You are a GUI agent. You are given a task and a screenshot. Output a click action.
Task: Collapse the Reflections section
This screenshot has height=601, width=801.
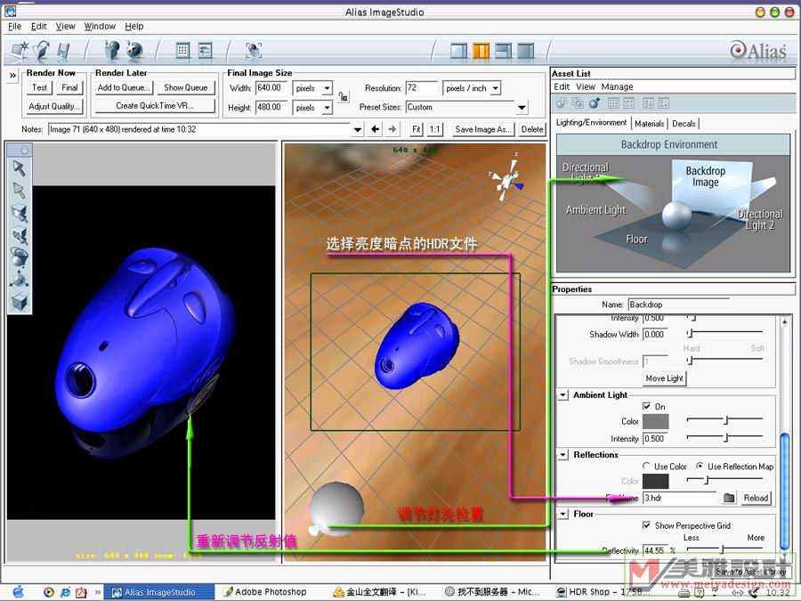pyautogui.click(x=563, y=455)
